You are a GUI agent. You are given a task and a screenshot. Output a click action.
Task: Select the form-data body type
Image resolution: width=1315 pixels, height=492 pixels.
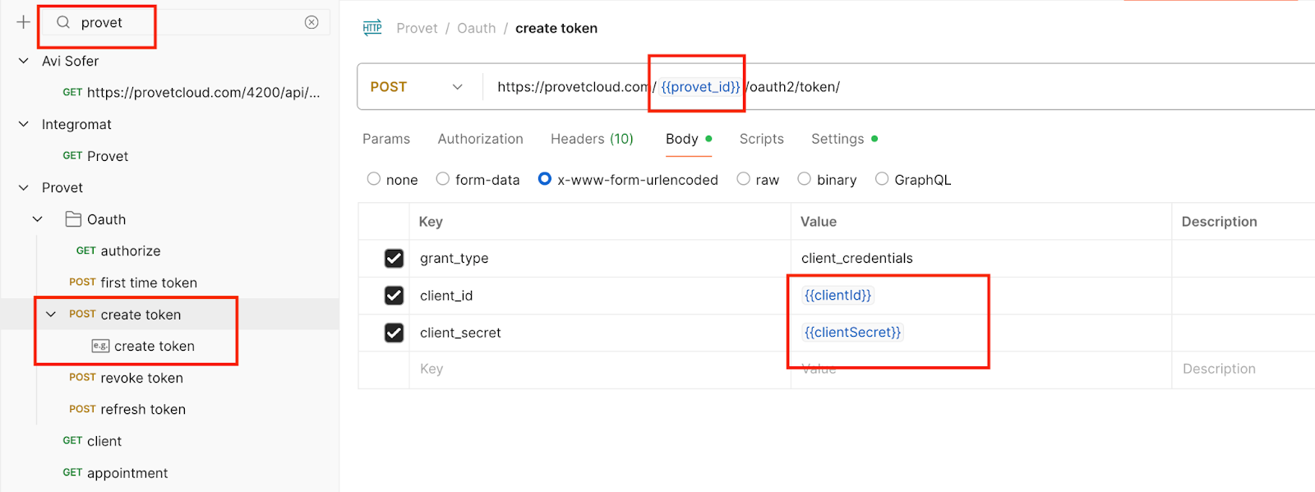pyautogui.click(x=443, y=179)
